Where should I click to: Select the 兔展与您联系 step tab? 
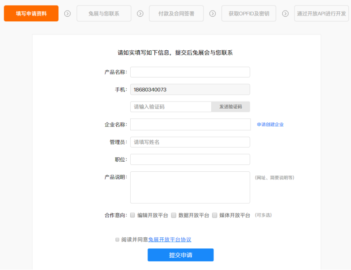[x=104, y=14]
